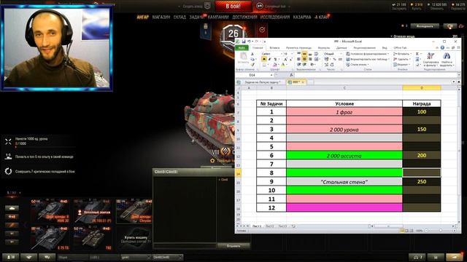Open the КЛАН tab
The image size is (467, 262).
click(323, 17)
